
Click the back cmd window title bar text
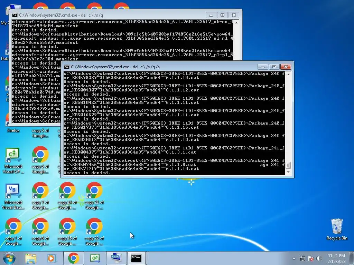click(x=61, y=15)
